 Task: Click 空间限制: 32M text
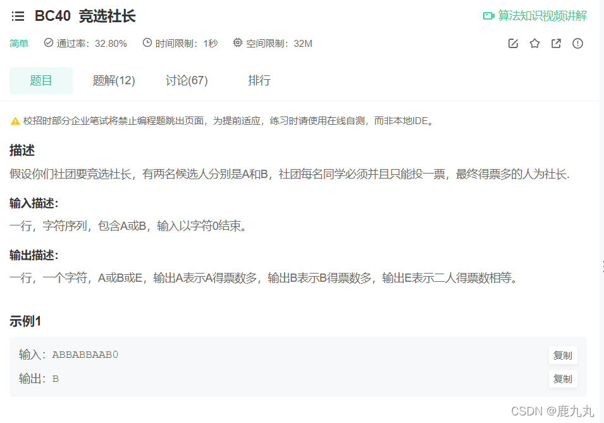280,43
